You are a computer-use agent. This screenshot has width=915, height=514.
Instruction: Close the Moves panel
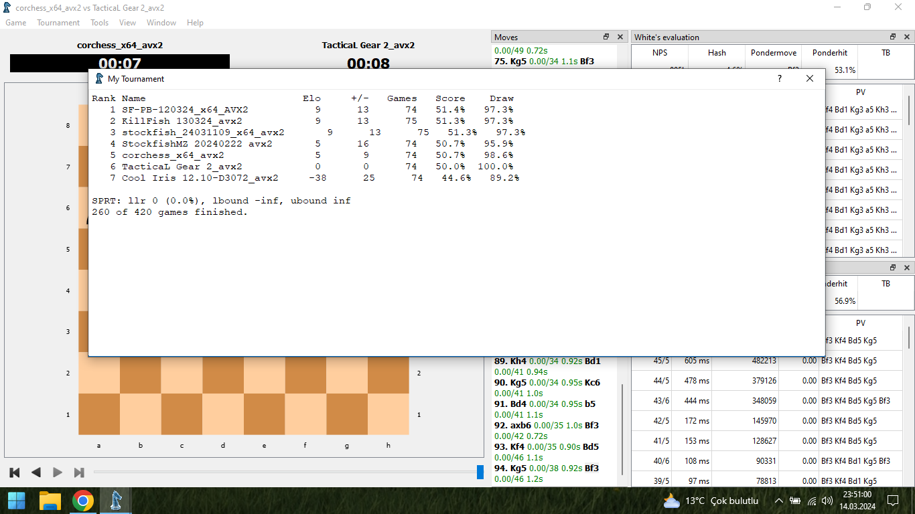pyautogui.click(x=620, y=37)
